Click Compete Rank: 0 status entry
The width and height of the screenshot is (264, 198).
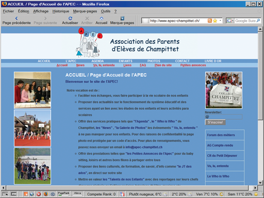pyautogui.click(x=102, y=194)
